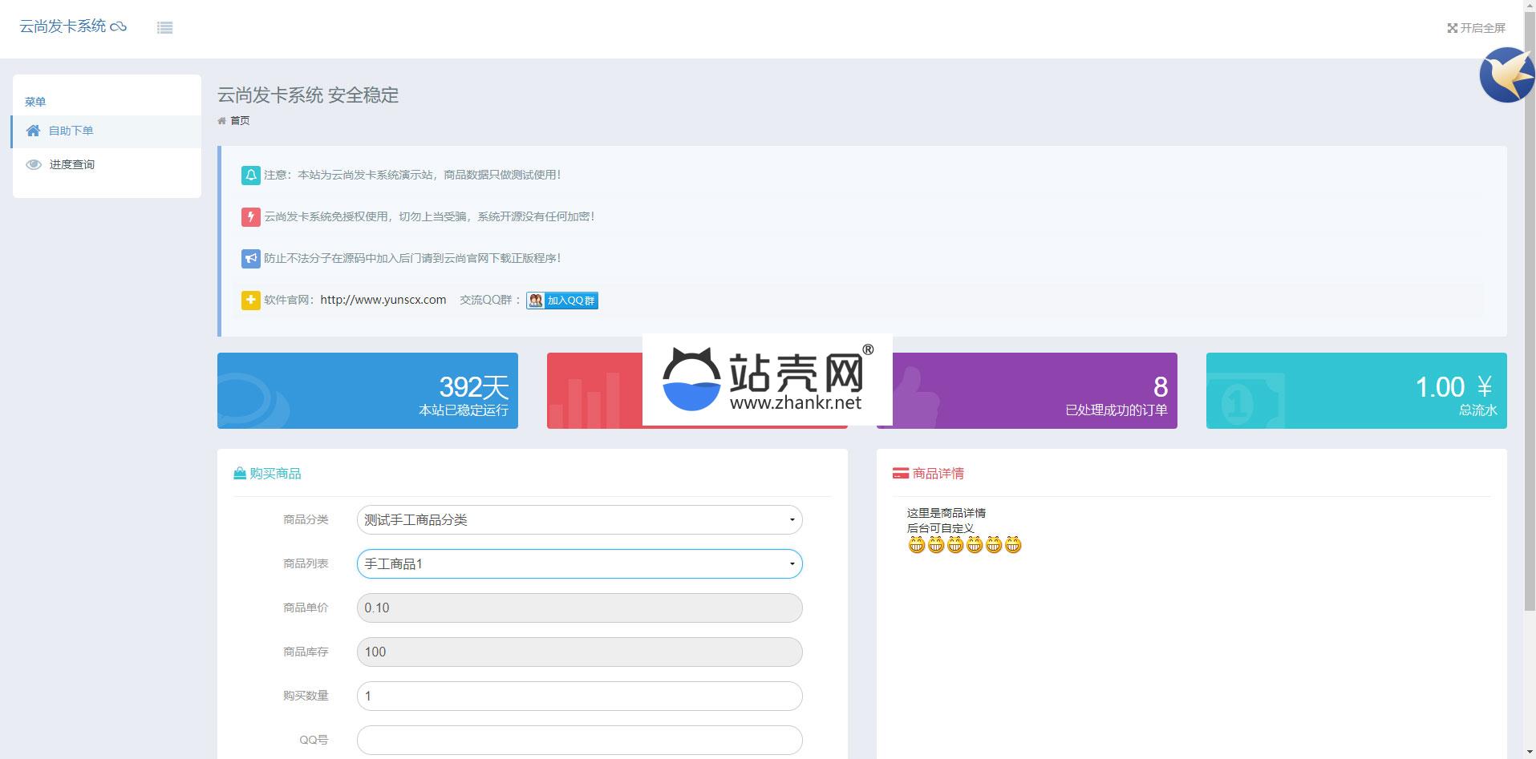Click the breadcrumb home icon
Viewport: 1536px width, 759px height.
tap(222, 121)
